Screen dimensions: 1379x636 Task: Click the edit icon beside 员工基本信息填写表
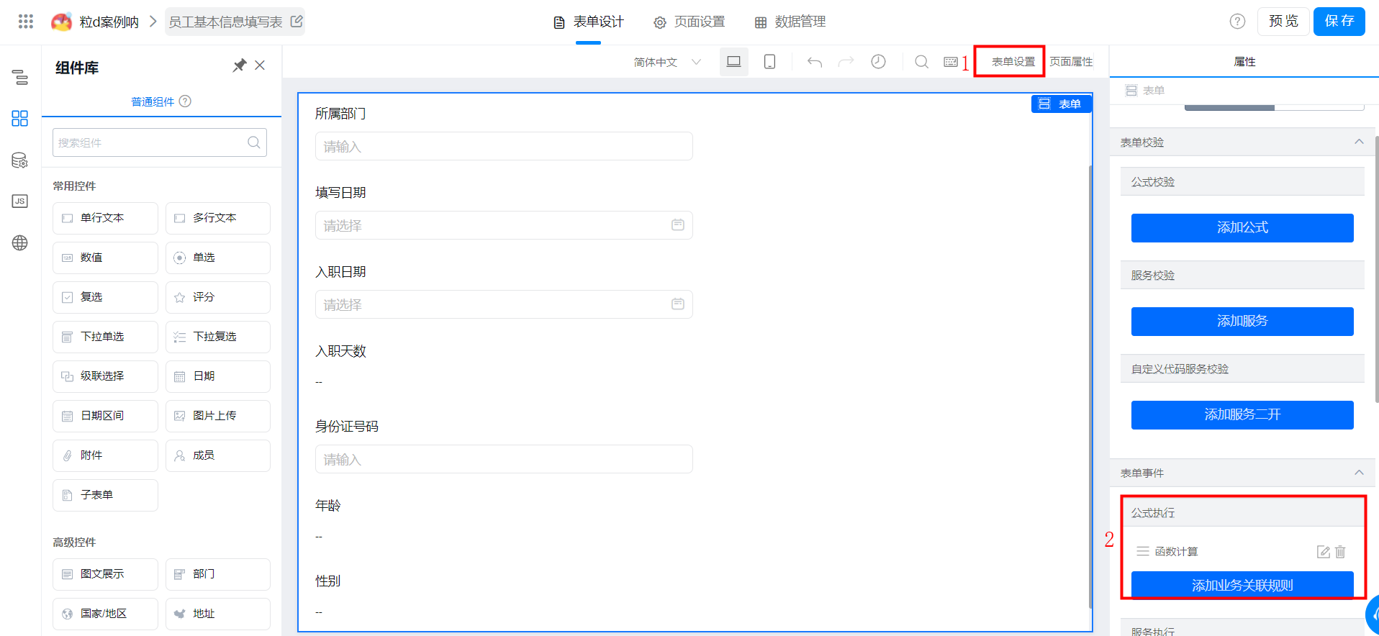pos(297,22)
